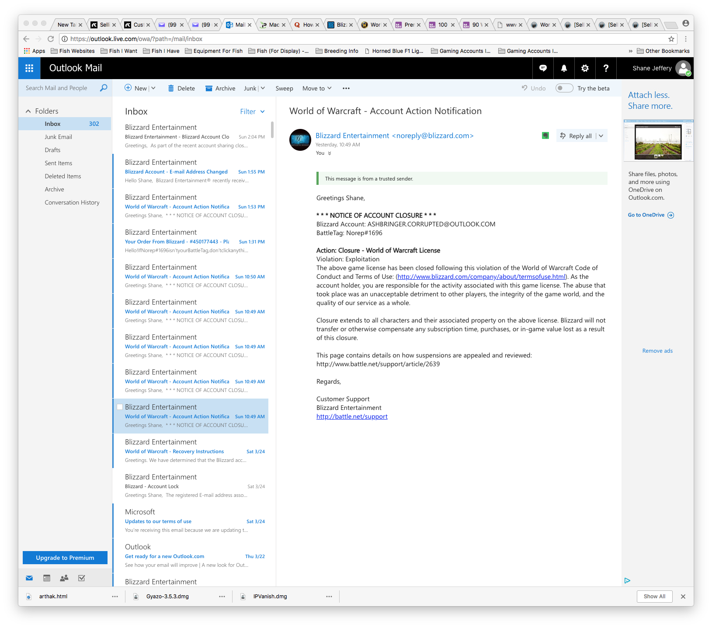Image resolution: width=712 pixels, height=628 pixels.
Task: Open the Blizzard Account Lock email
Action: click(191, 486)
